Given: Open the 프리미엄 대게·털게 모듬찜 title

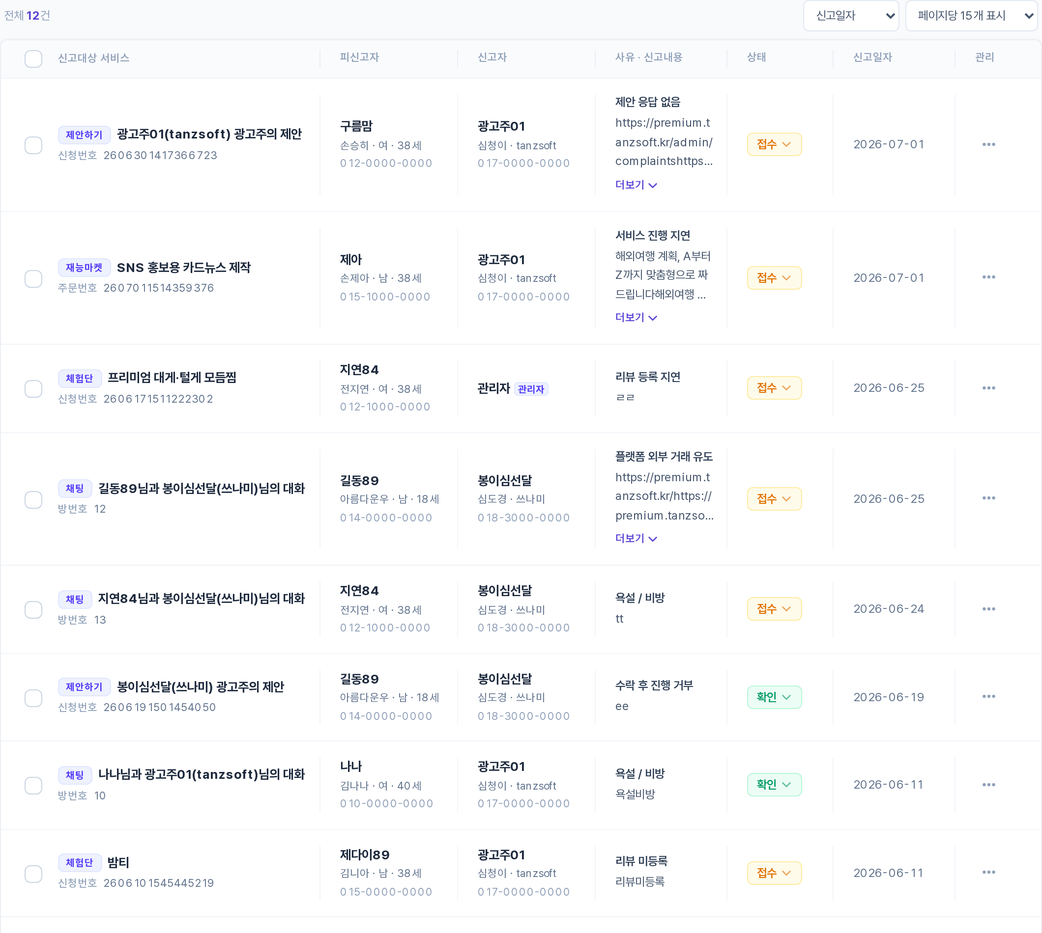Looking at the screenshot, I should pyautogui.click(x=172, y=378).
